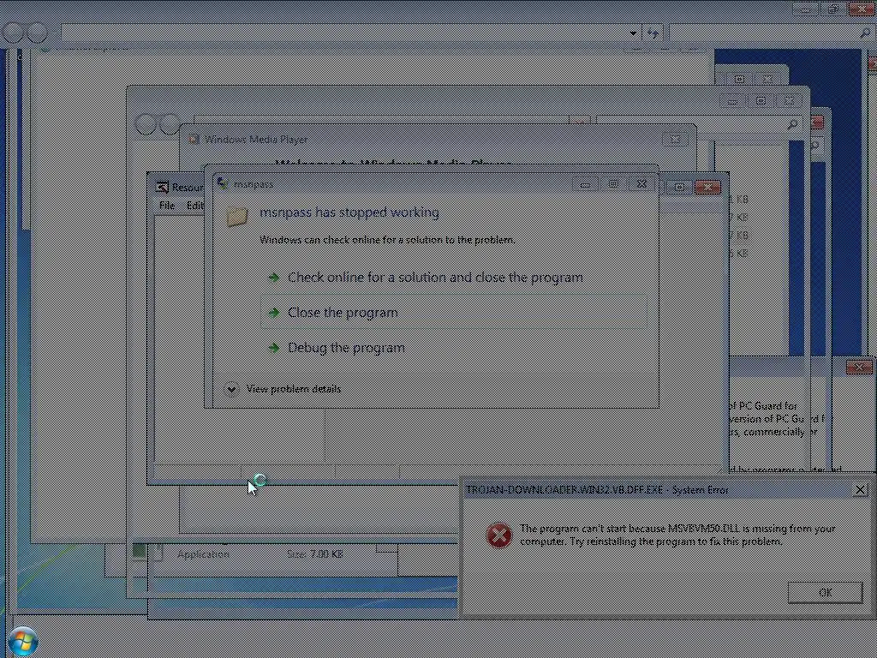Click the search magnifier in the second Explorer window
This screenshot has width=877, height=658.
tap(792, 124)
